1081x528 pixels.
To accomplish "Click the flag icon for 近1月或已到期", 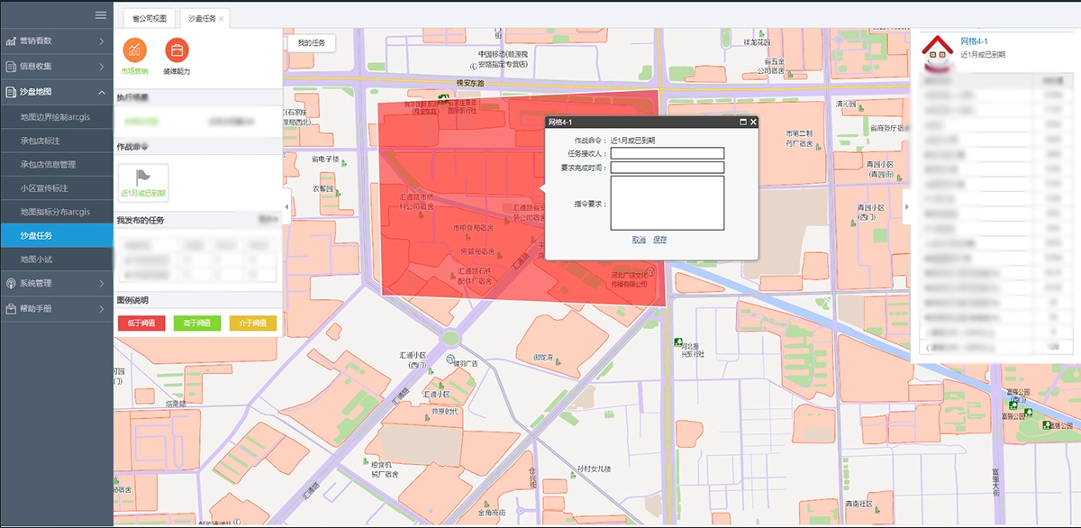I will pyautogui.click(x=142, y=178).
